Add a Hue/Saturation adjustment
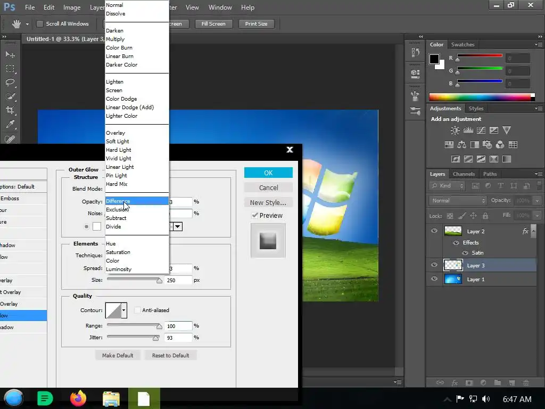 pyautogui.click(x=449, y=145)
